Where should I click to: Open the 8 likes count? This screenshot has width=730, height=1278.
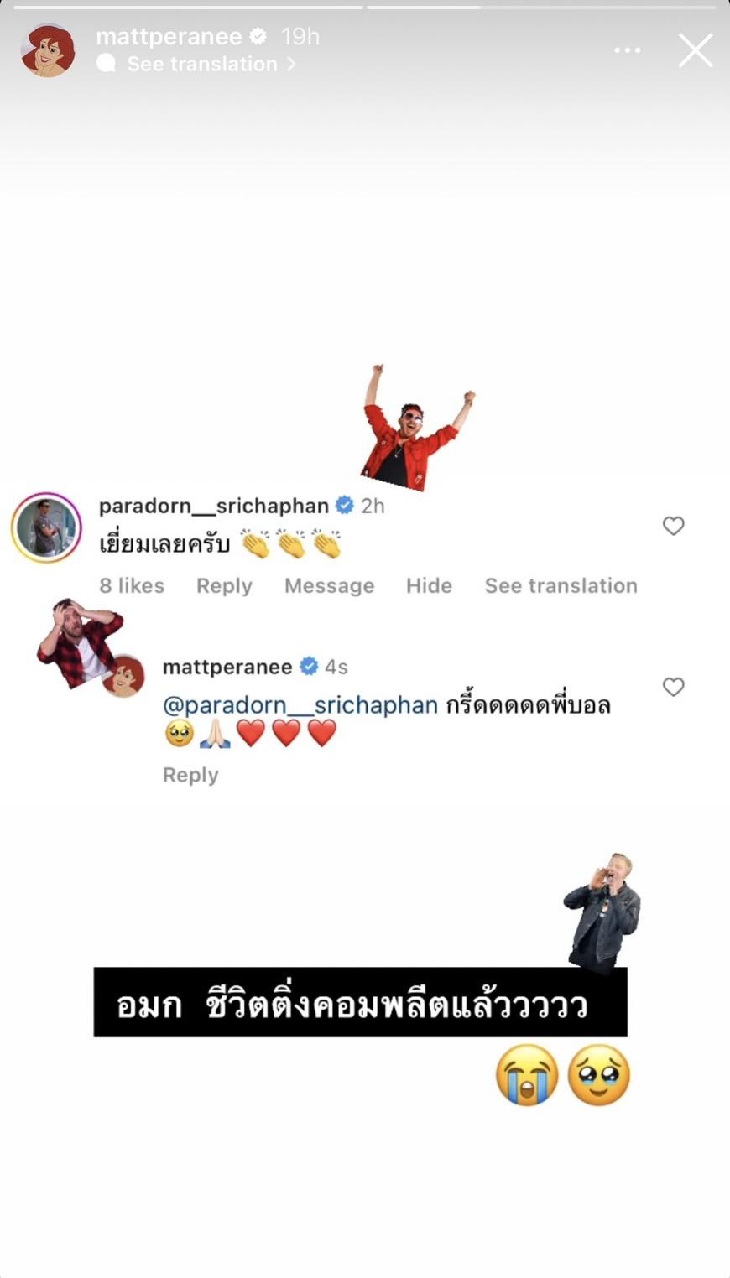click(132, 585)
